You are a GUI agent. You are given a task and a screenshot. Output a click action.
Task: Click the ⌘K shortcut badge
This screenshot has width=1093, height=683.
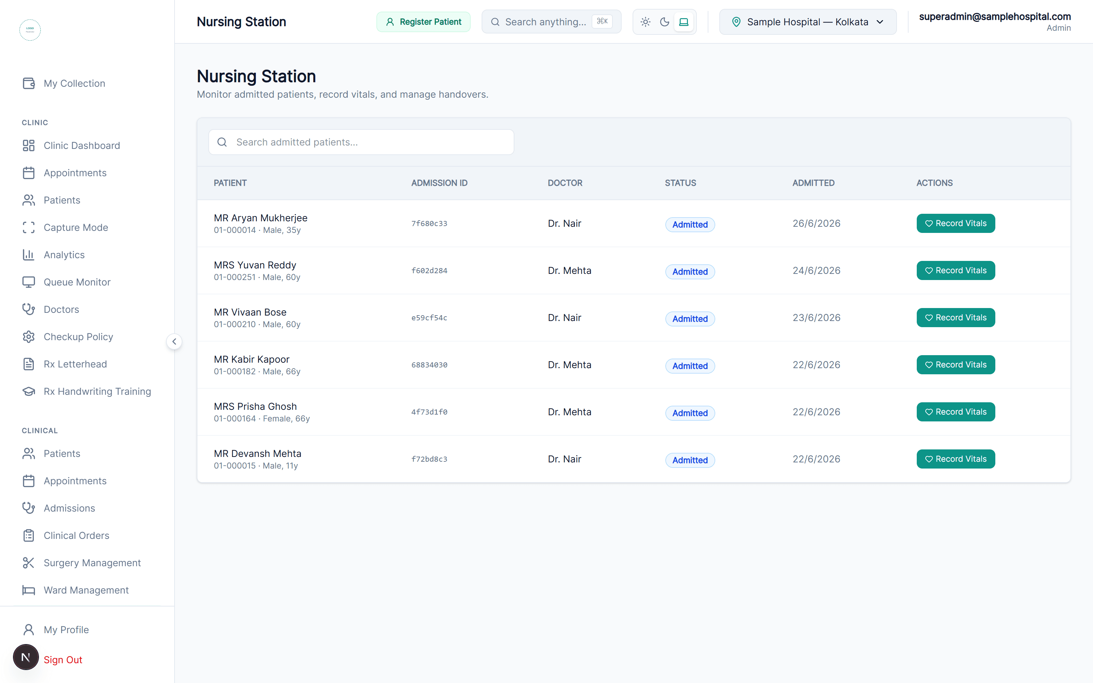[x=602, y=21]
